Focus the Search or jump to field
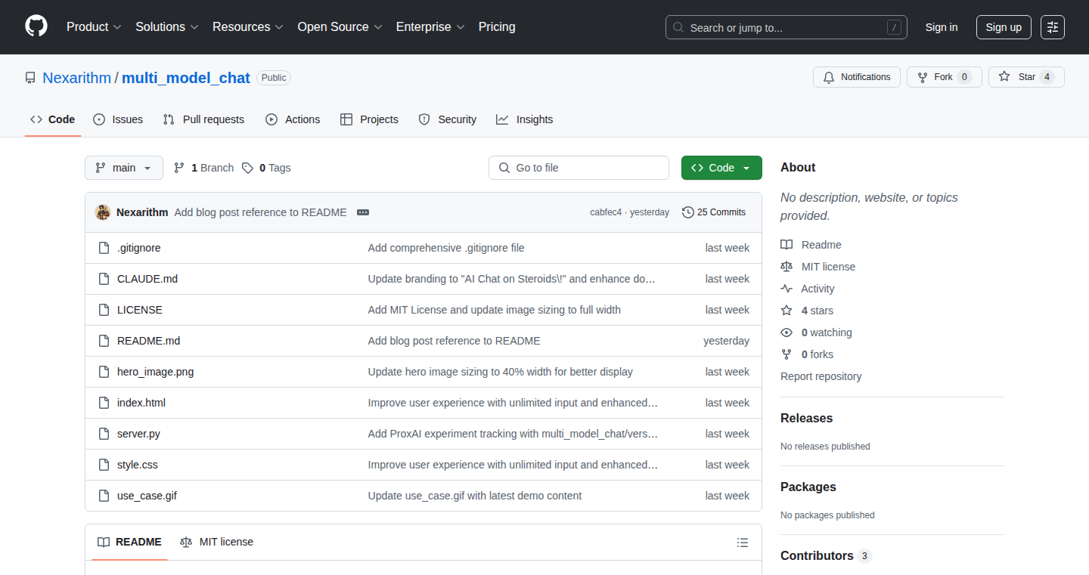The height and width of the screenshot is (575, 1089). coord(786,27)
